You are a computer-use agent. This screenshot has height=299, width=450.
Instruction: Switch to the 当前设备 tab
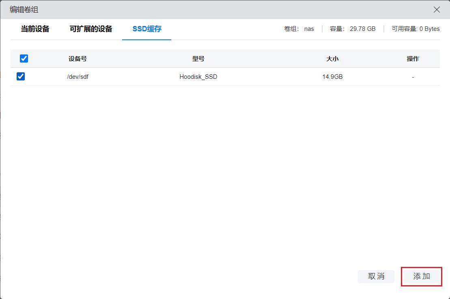tap(35, 29)
